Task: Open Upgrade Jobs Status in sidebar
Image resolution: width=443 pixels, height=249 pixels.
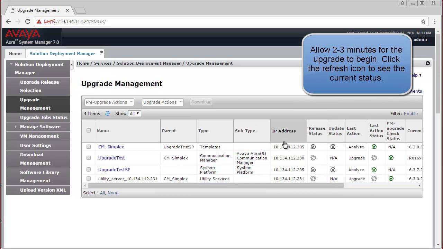Action: click(38, 117)
